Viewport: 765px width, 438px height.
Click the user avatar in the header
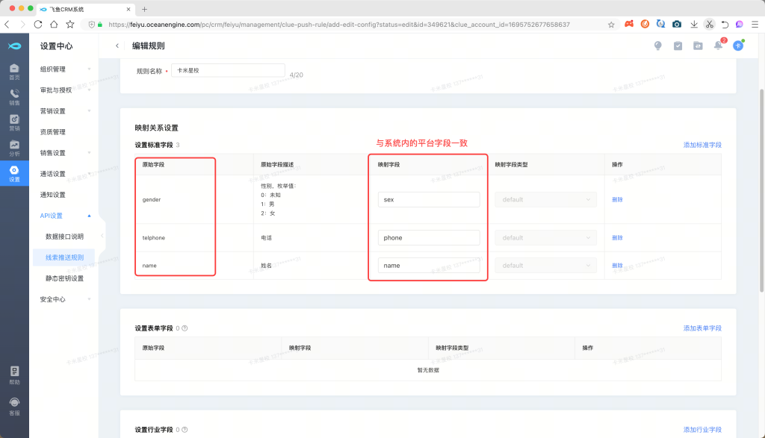[x=738, y=46]
